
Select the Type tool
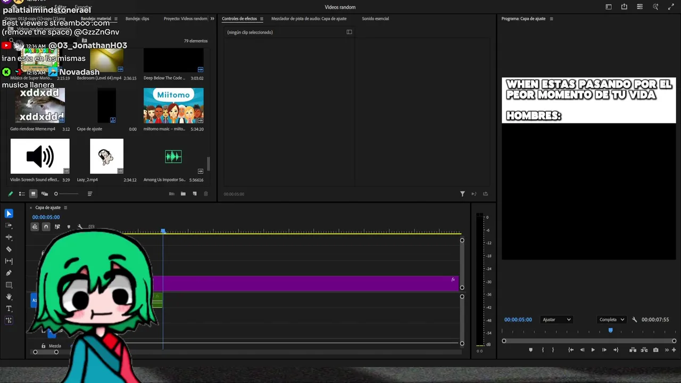point(9,309)
